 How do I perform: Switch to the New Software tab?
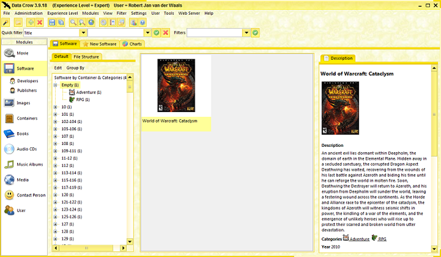click(x=100, y=44)
